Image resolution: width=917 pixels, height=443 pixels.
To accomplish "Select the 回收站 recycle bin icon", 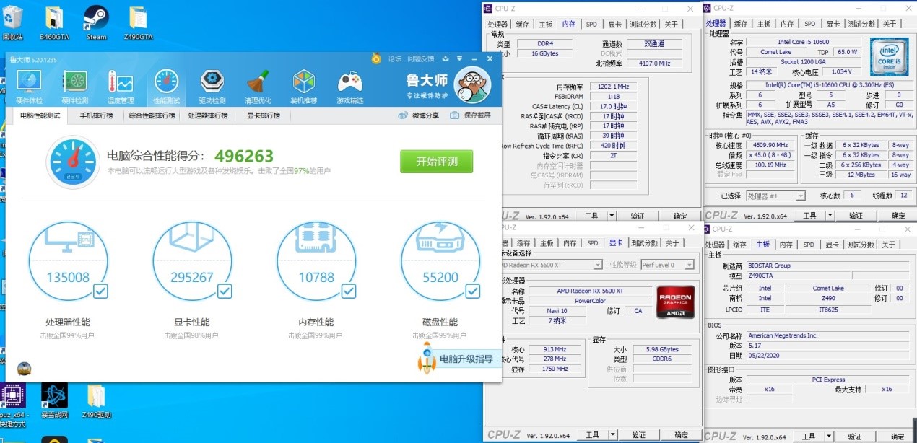I will [x=12, y=23].
